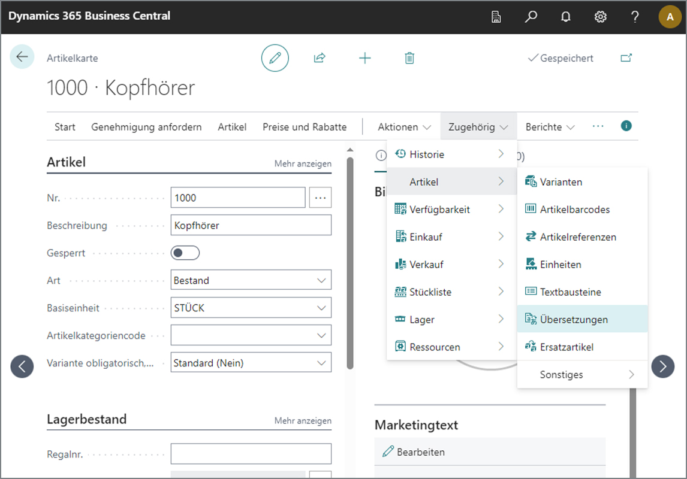Expand the Aktionen menu

pyautogui.click(x=404, y=127)
